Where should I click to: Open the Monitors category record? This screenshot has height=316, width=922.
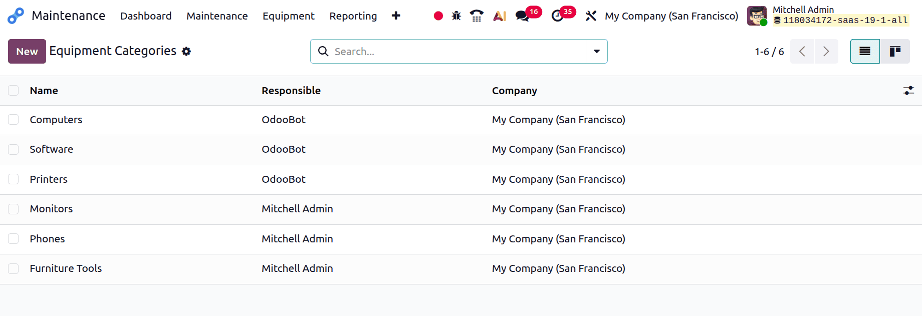pos(51,209)
